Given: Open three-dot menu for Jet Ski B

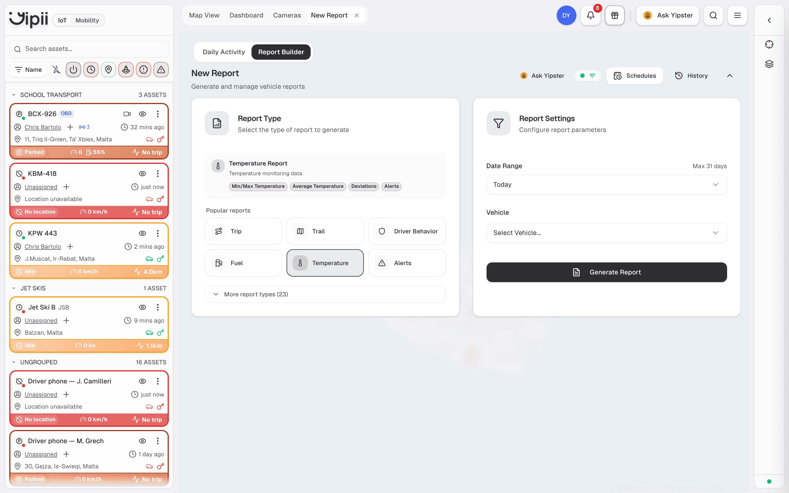Looking at the screenshot, I should click(158, 307).
